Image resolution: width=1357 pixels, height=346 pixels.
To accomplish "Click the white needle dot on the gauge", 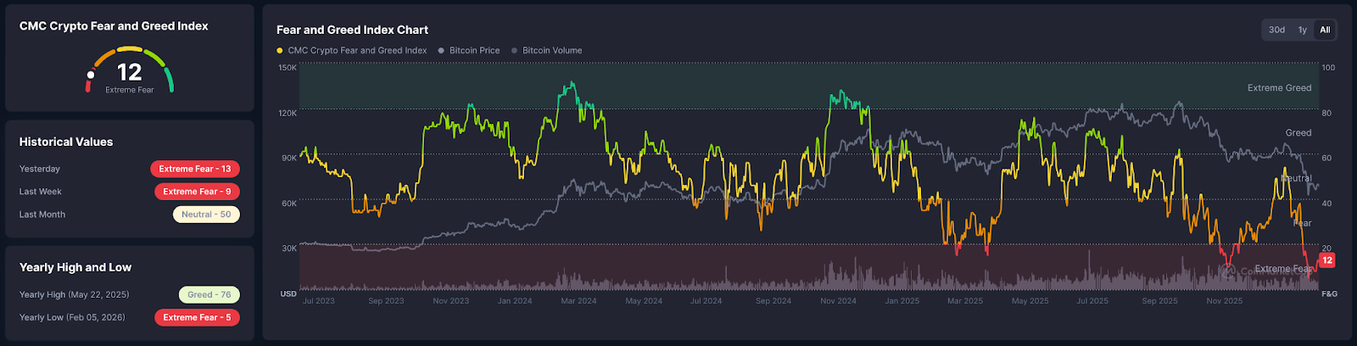I will (x=91, y=75).
